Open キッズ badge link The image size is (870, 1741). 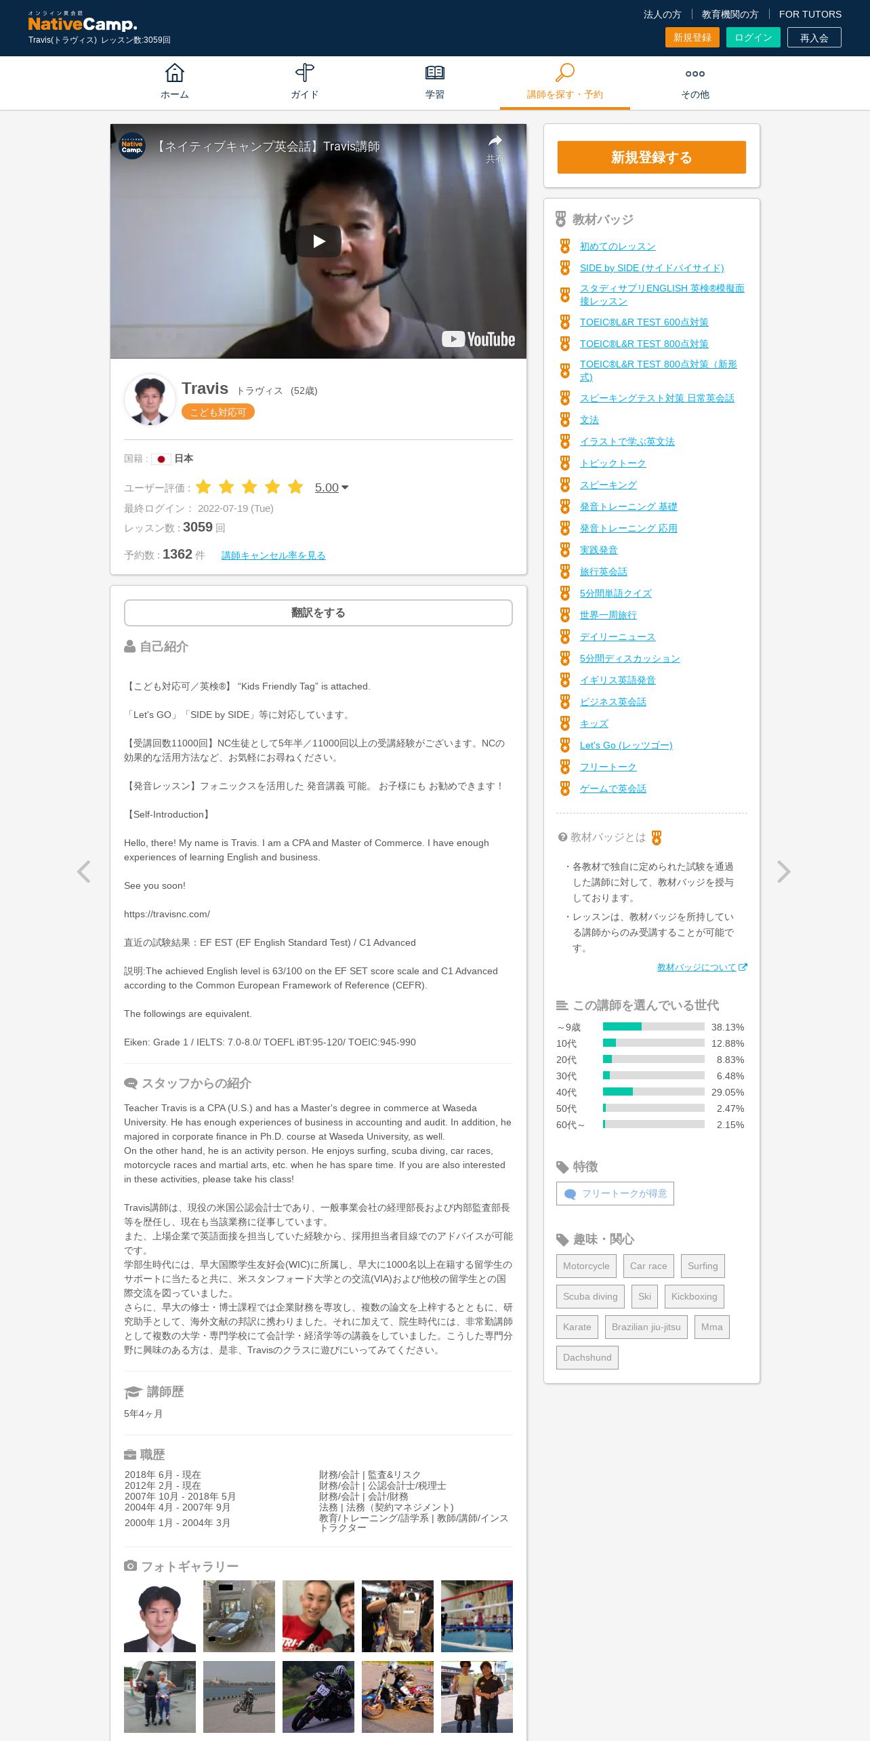pyautogui.click(x=594, y=723)
